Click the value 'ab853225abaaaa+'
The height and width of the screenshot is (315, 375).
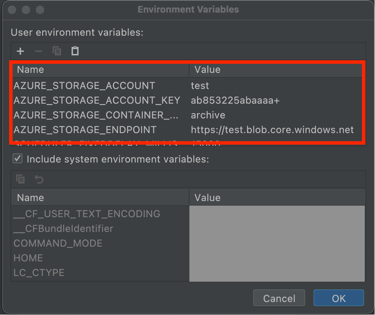(276, 100)
